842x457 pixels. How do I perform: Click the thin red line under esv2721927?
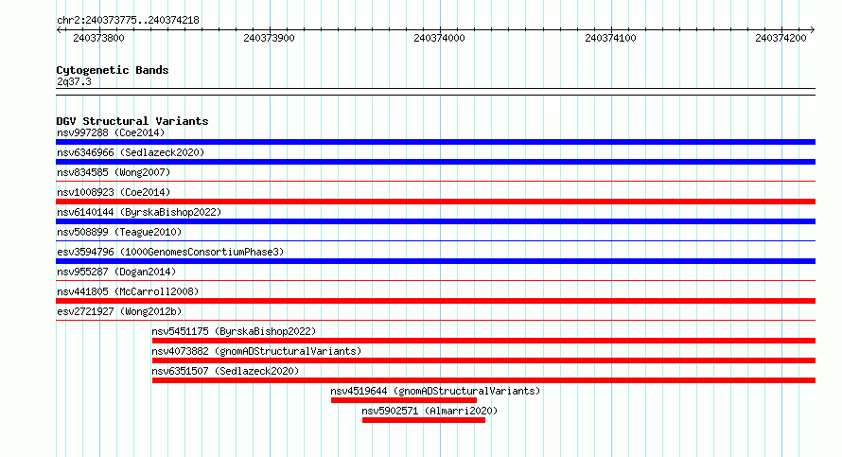tap(435, 321)
